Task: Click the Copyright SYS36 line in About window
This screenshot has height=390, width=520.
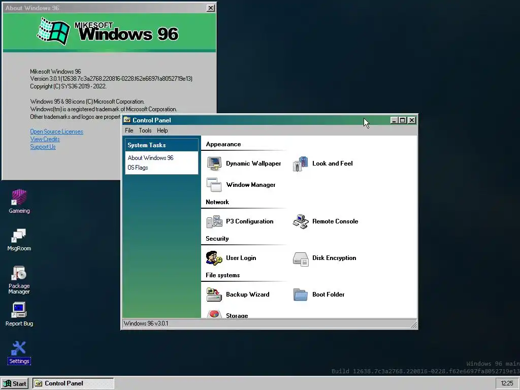Action: pyautogui.click(x=68, y=86)
